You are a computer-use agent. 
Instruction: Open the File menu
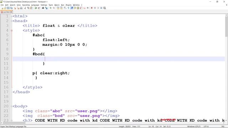click(2, 5)
